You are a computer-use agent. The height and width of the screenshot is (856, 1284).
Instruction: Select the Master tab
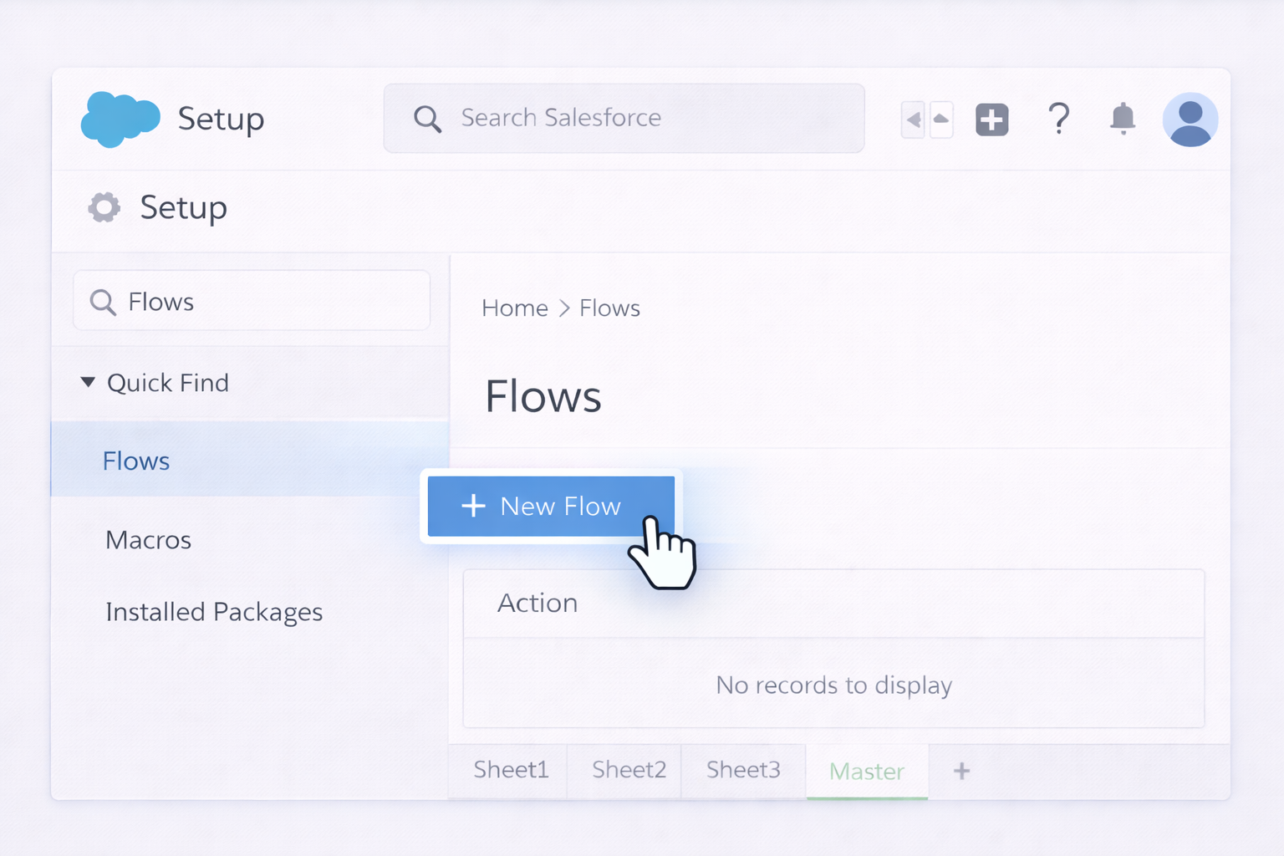[867, 771]
